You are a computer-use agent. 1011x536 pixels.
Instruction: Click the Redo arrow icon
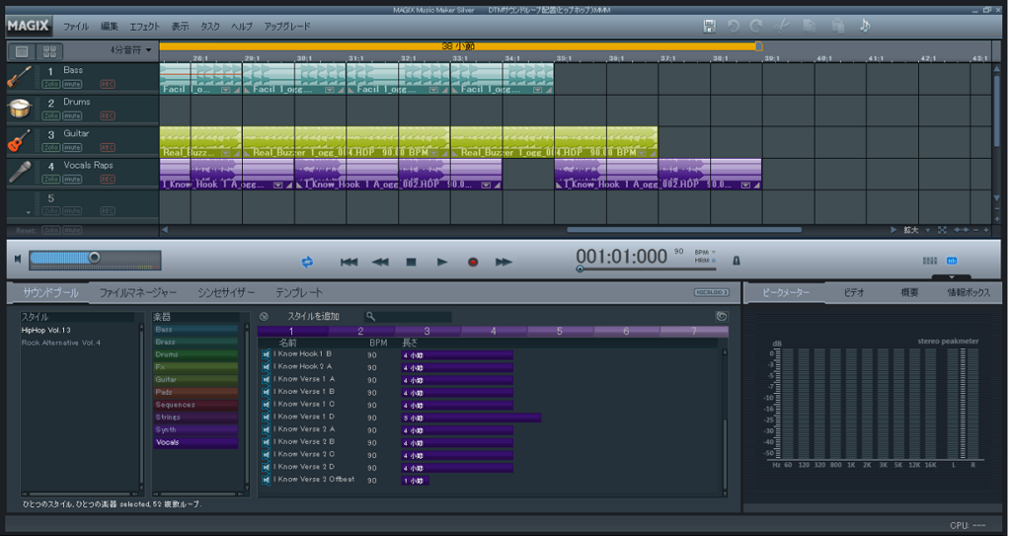[x=755, y=26]
